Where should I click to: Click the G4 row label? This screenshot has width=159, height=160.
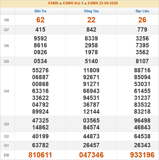pos(7,91)
